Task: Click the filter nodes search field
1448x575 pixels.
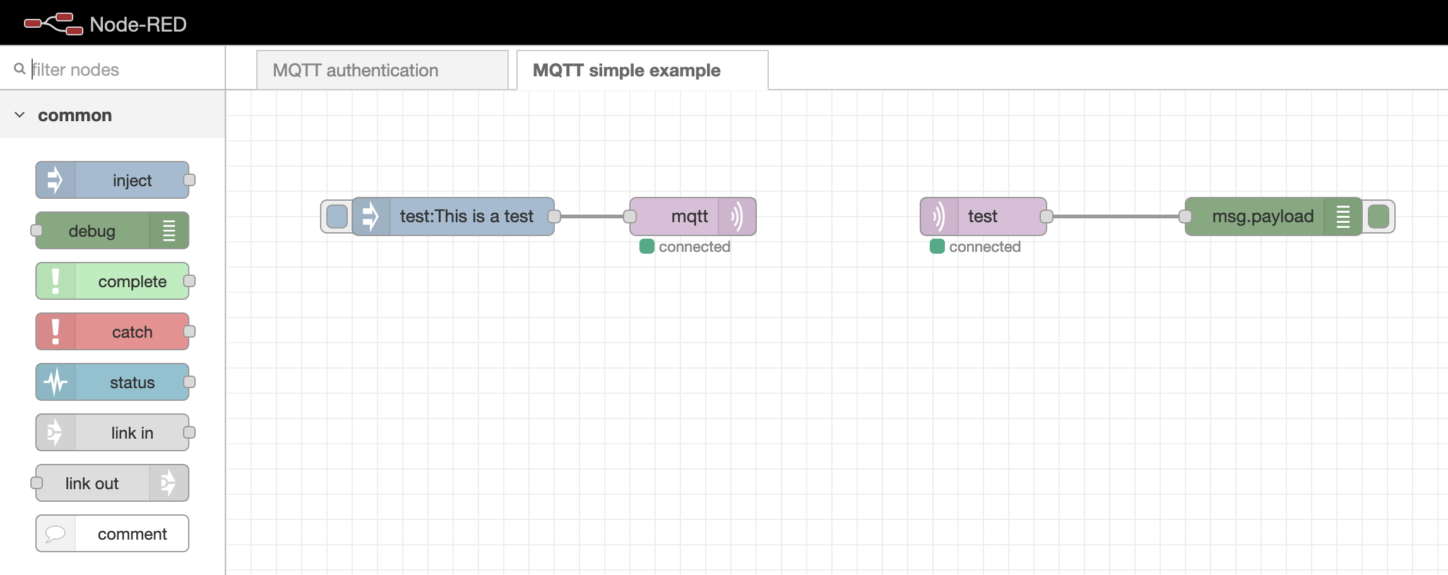Action: click(120, 69)
